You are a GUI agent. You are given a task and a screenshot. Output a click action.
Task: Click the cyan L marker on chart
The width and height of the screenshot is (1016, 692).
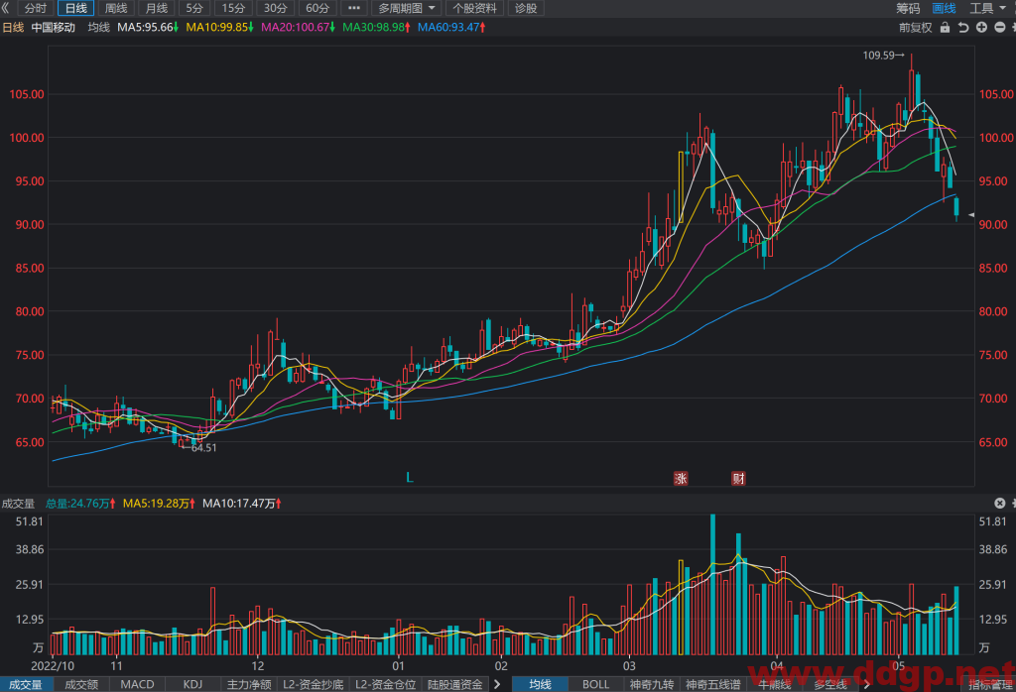pos(410,478)
